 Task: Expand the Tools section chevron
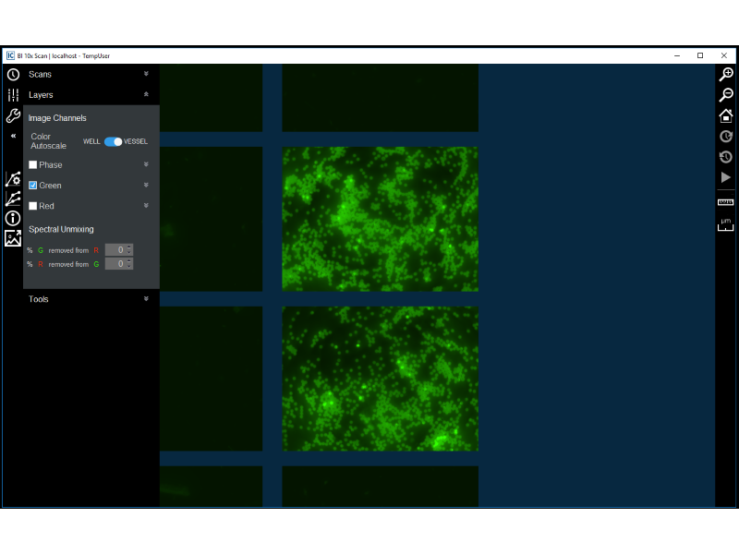point(146,298)
